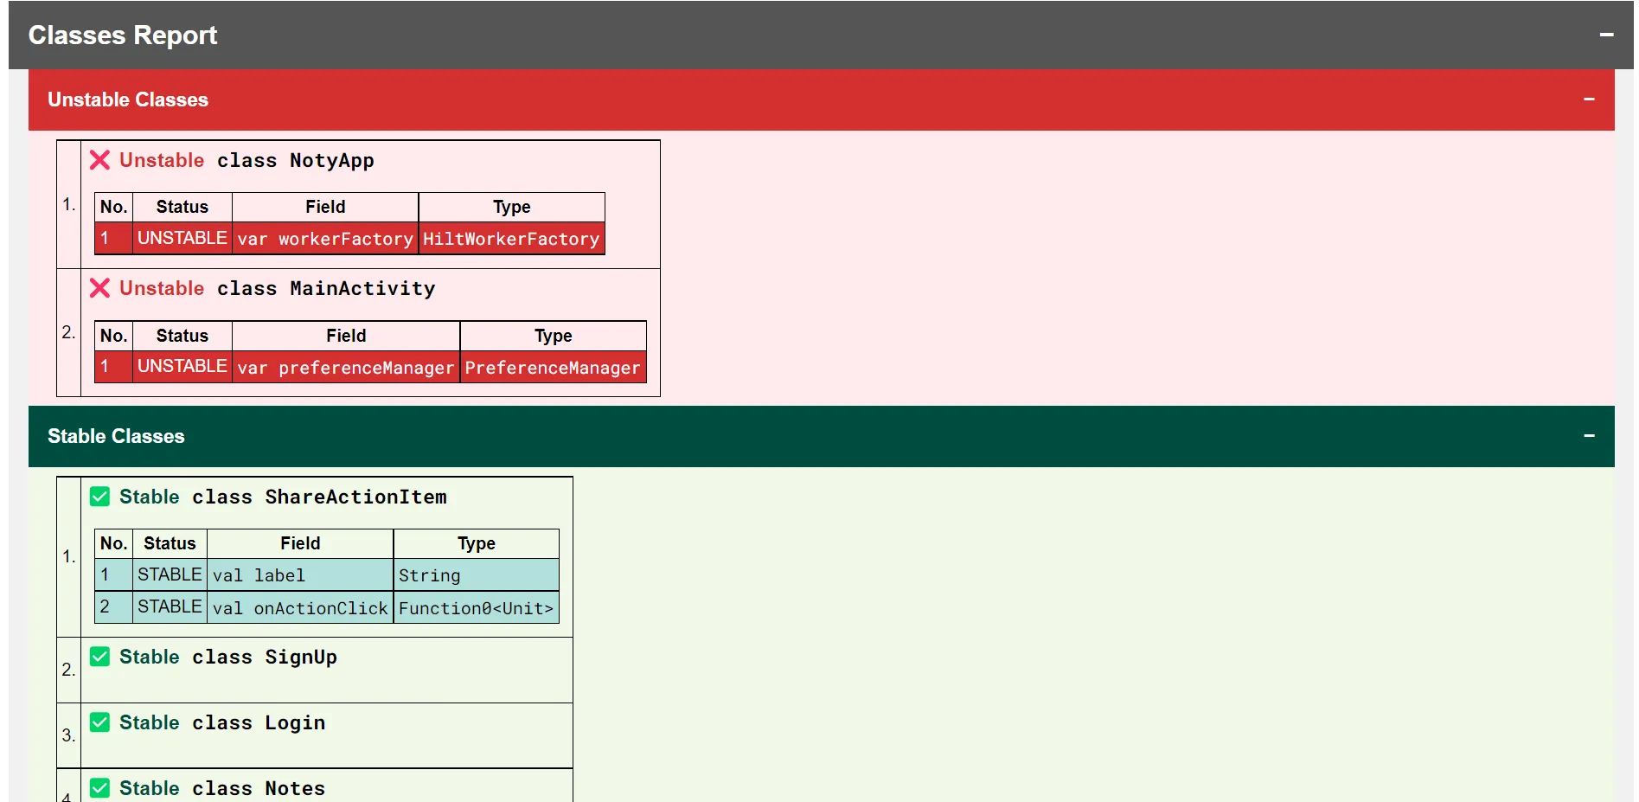Click the UNSTABLE status cell in NotyApp table
1639x802 pixels.
(182, 238)
